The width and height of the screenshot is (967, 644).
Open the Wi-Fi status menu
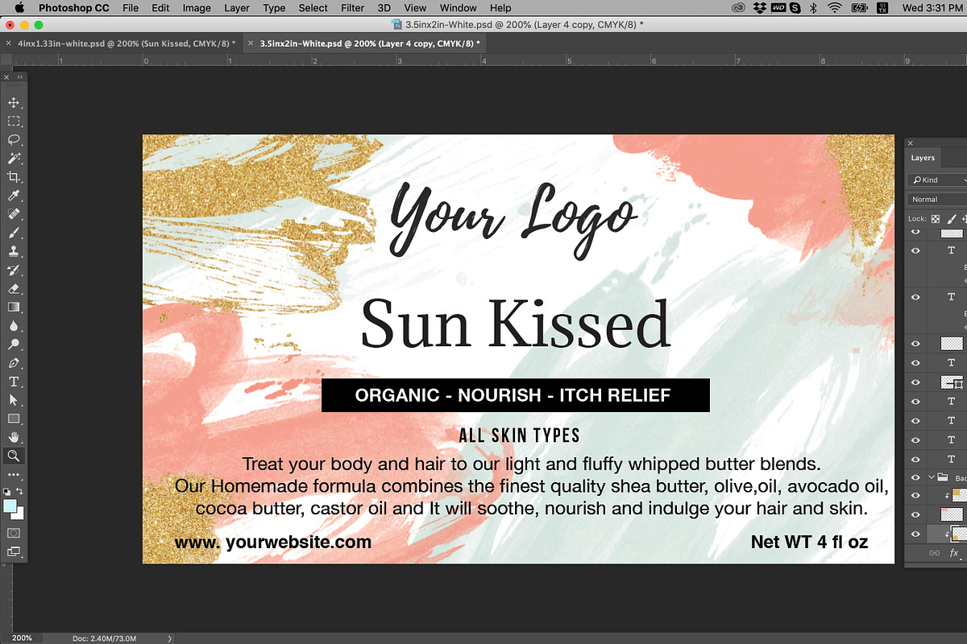tap(835, 8)
